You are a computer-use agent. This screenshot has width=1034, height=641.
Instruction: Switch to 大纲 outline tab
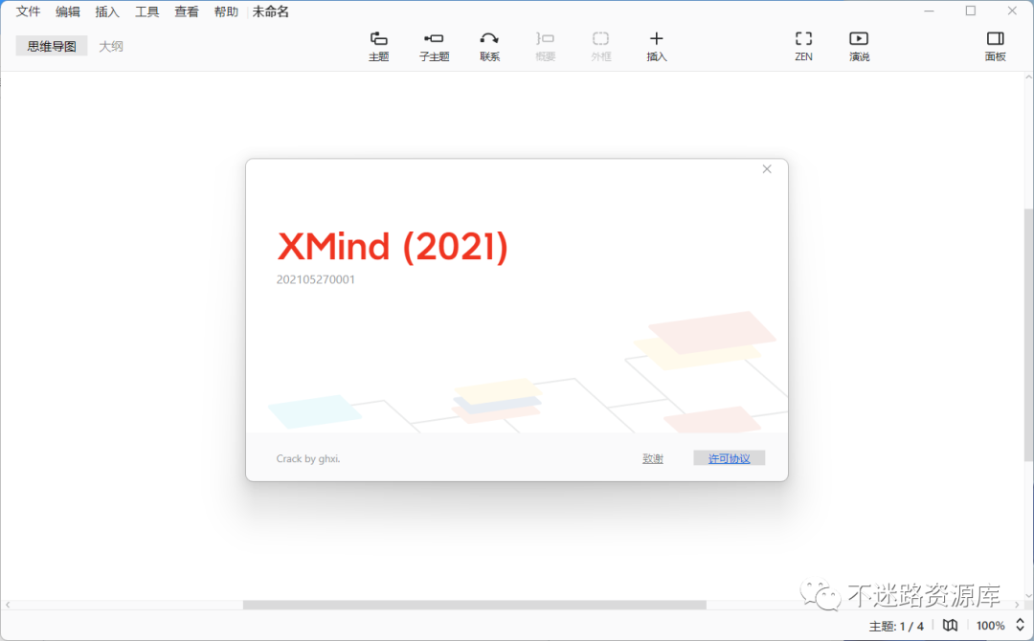tap(111, 46)
